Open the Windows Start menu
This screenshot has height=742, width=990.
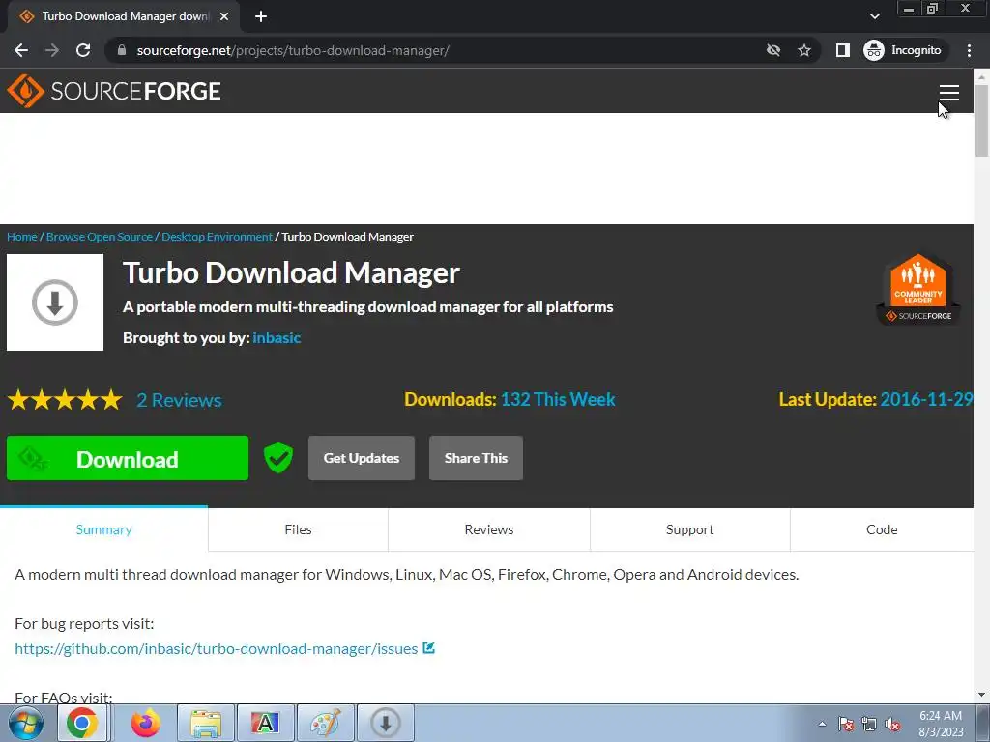click(x=26, y=723)
